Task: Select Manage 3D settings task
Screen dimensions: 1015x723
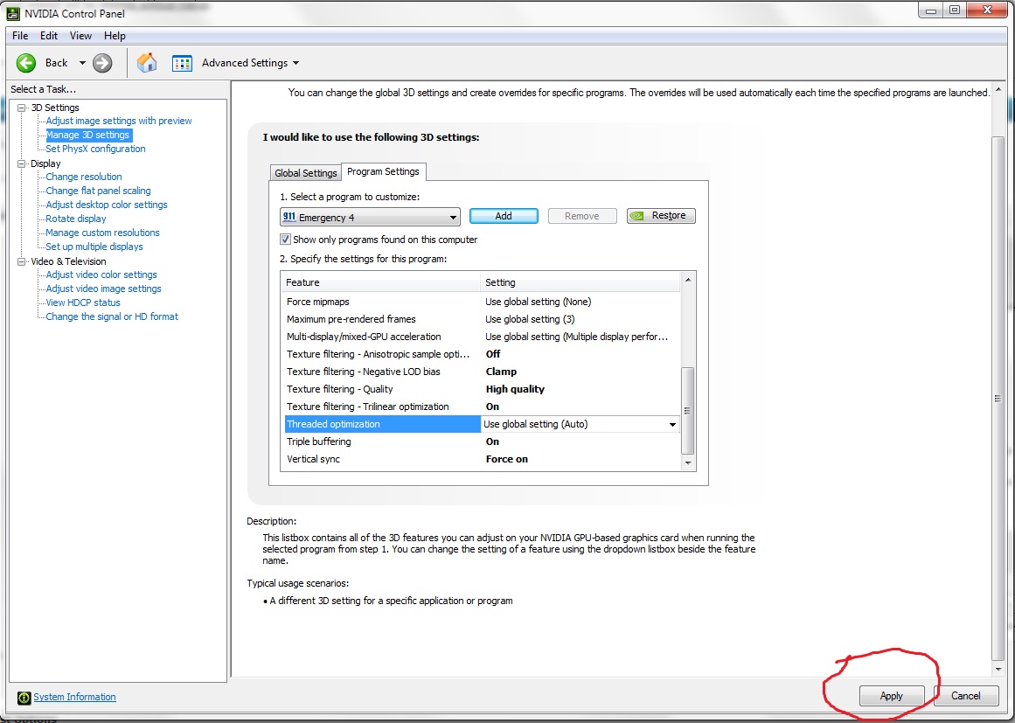Action: click(88, 135)
